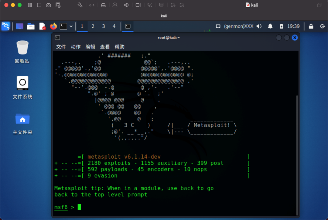Click the msf6 prompt input line
The height and width of the screenshot is (220, 328).
pyautogui.click(x=175, y=207)
